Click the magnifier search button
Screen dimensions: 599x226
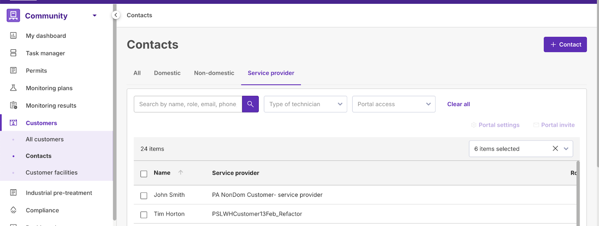250,104
